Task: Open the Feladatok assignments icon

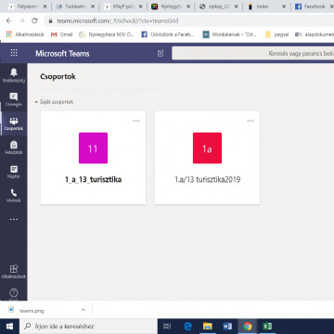Action: click(14, 148)
